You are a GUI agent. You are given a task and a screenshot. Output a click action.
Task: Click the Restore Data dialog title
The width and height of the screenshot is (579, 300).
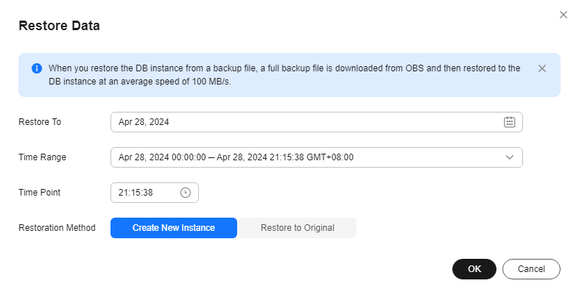coord(59,26)
